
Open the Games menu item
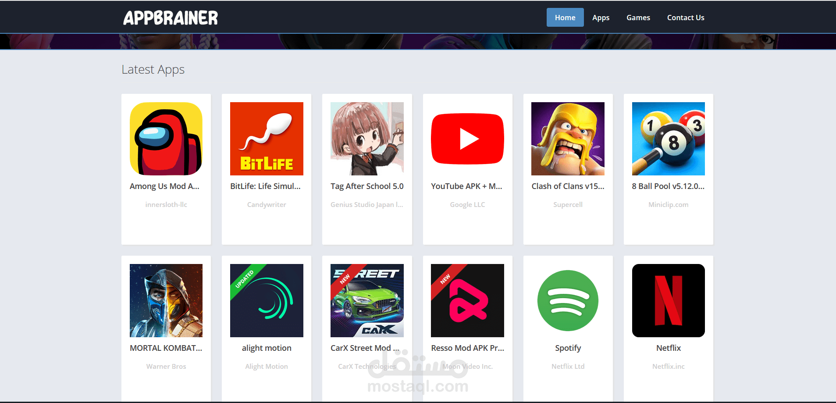click(x=638, y=18)
